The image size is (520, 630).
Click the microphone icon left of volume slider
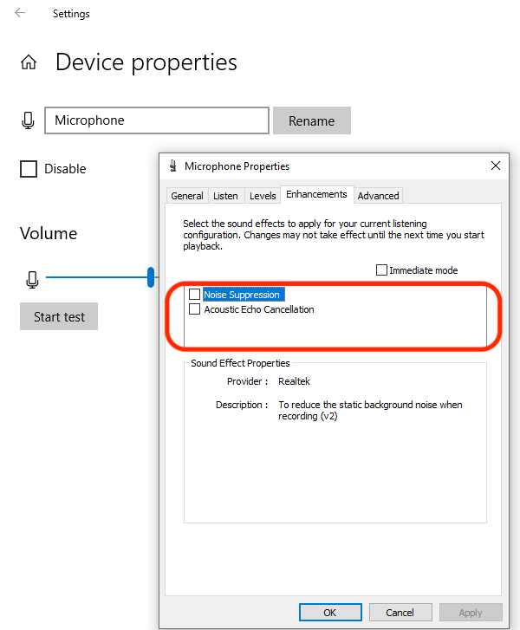click(32, 279)
